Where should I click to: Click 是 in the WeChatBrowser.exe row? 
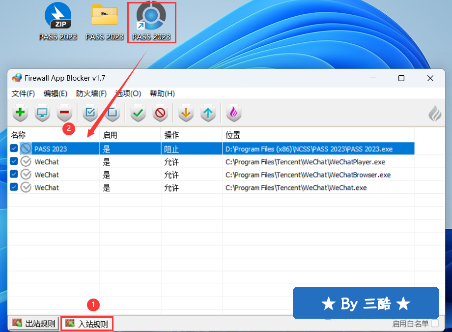pos(130,175)
